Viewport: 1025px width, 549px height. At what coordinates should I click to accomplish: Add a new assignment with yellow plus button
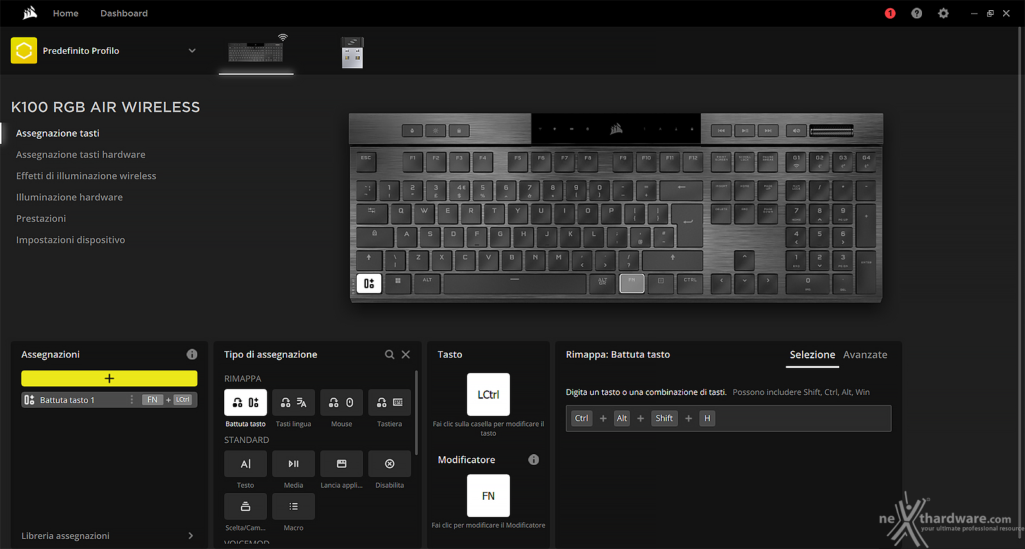pos(110,378)
